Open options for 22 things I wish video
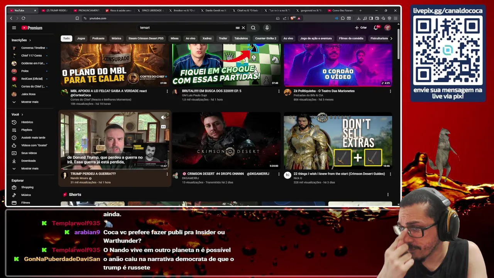This screenshot has height=278, width=494. coord(390,174)
